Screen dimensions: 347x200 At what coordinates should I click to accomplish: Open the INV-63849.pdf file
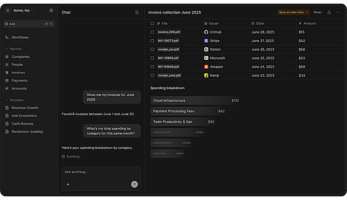click(168, 67)
